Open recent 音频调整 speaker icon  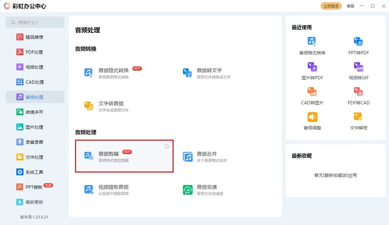pos(312,117)
